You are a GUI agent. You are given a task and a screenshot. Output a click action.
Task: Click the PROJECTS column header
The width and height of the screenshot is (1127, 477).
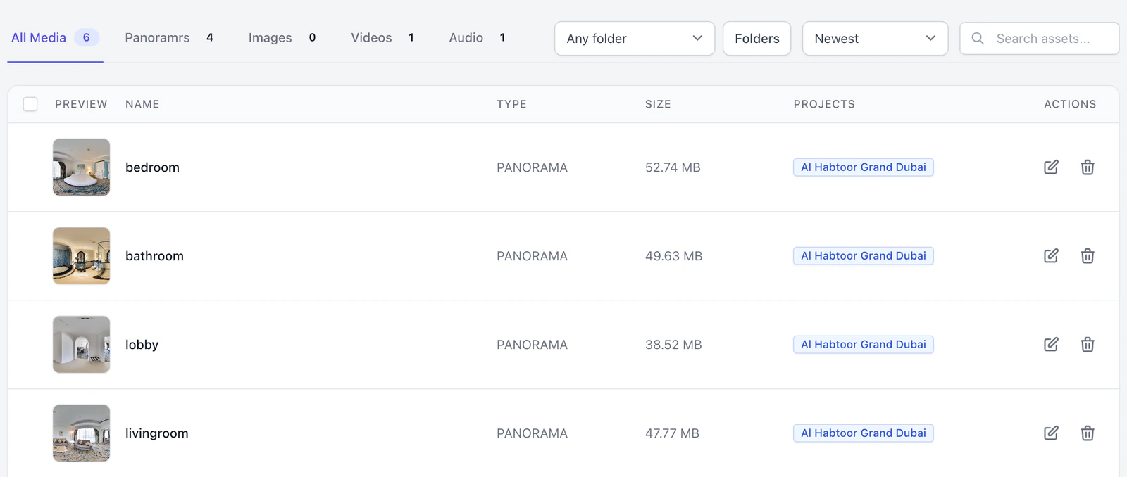click(824, 104)
